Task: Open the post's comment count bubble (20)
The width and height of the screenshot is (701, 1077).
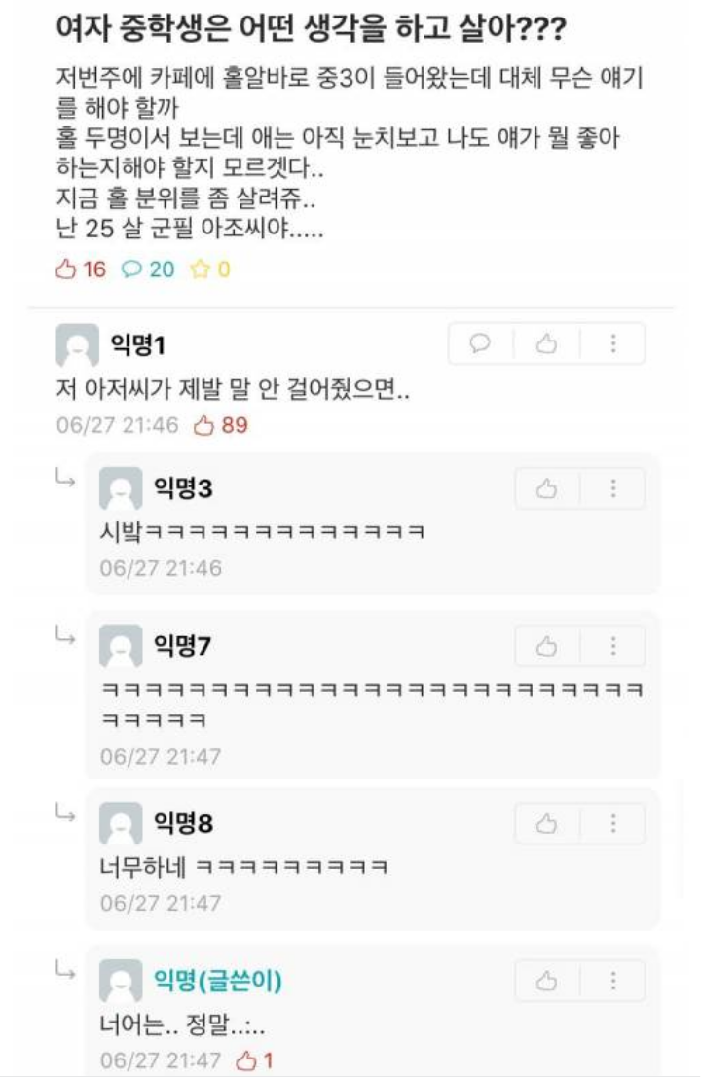Action: click(148, 269)
